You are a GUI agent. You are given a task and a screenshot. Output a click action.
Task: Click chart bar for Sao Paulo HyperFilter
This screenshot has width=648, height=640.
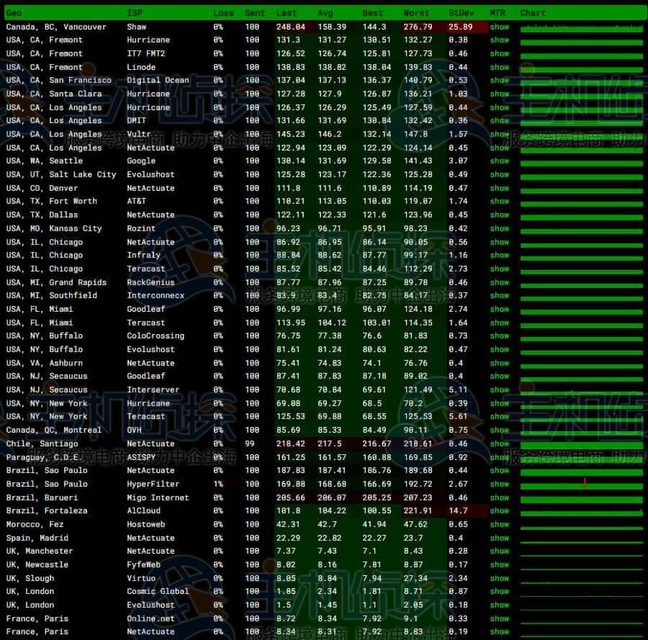(x=581, y=484)
